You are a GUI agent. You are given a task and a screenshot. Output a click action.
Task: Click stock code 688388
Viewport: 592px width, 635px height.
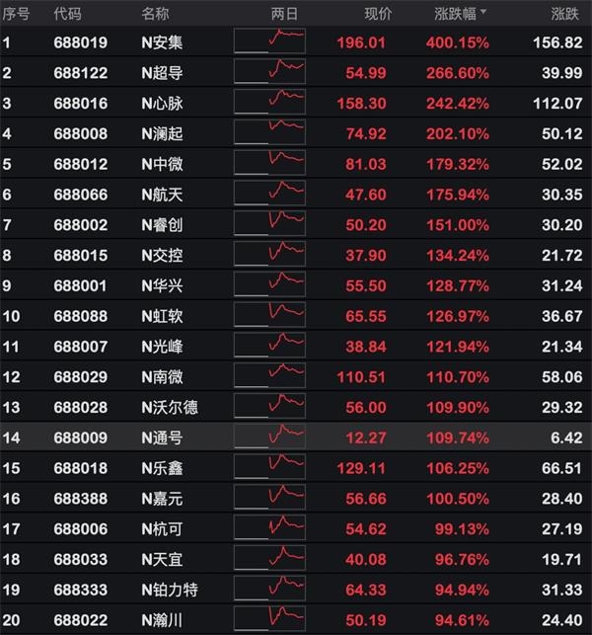click(x=81, y=499)
